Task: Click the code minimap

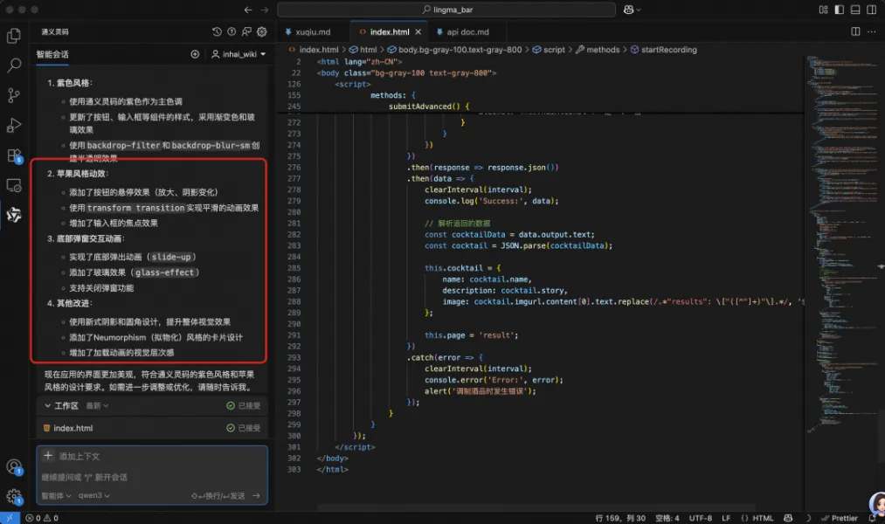Action: 843,243
